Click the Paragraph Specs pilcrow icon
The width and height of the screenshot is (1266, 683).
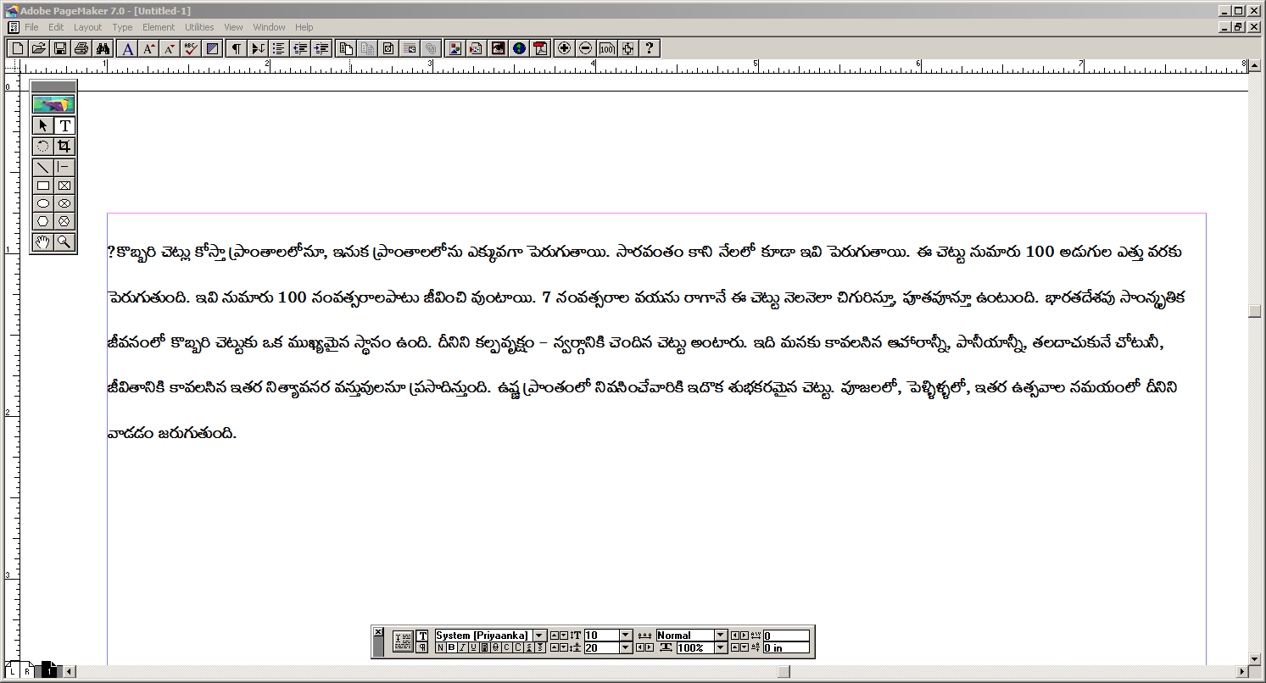pos(237,48)
